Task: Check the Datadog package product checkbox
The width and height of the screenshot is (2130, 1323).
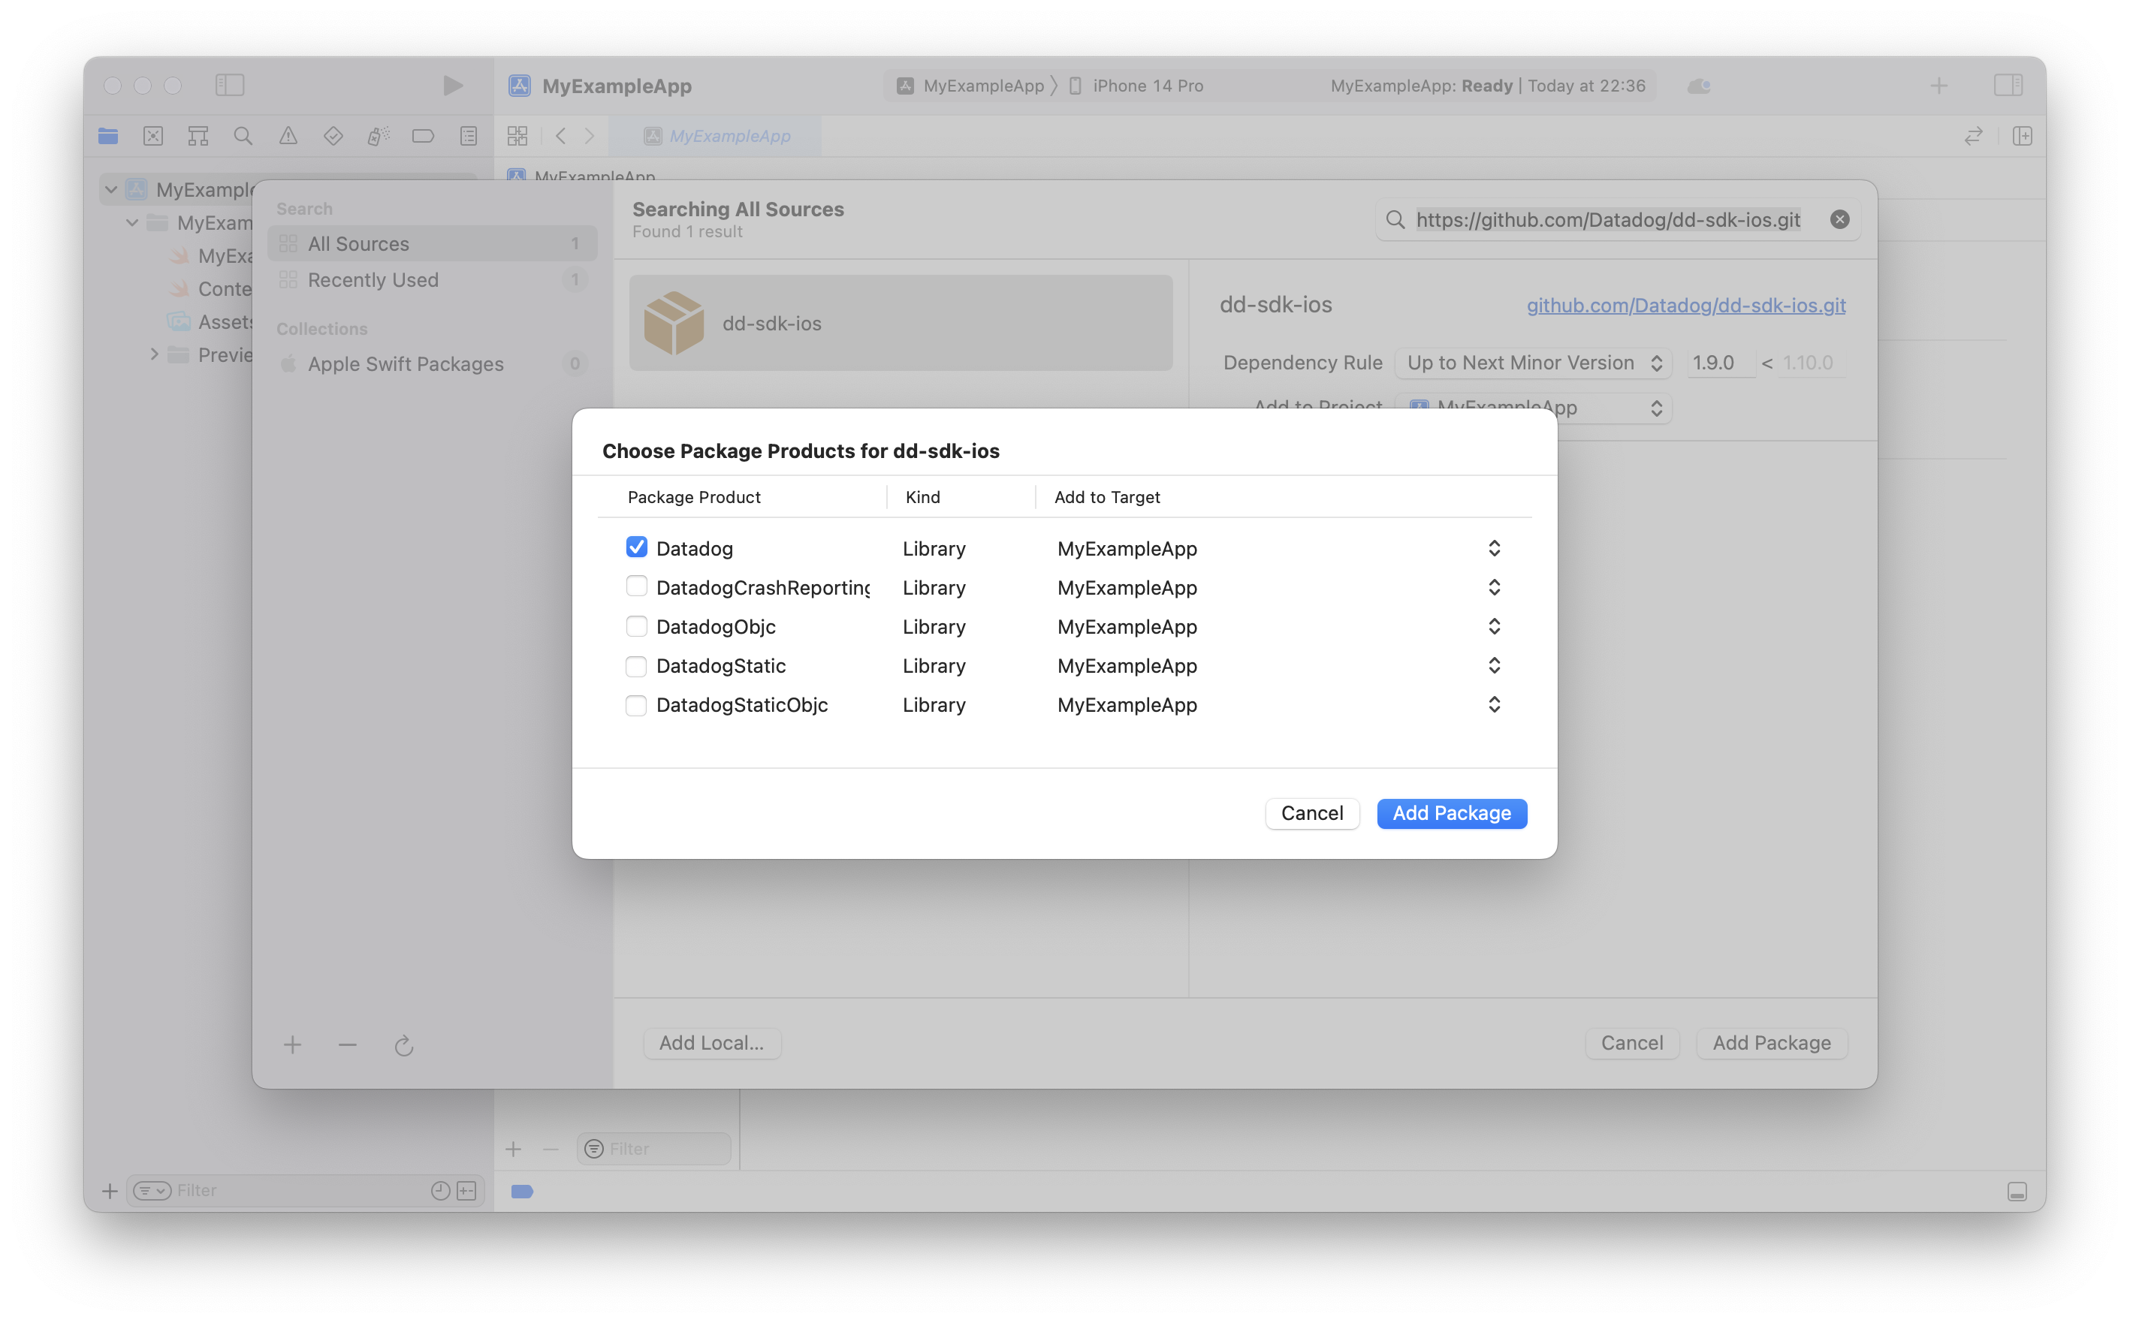Action: (x=636, y=548)
